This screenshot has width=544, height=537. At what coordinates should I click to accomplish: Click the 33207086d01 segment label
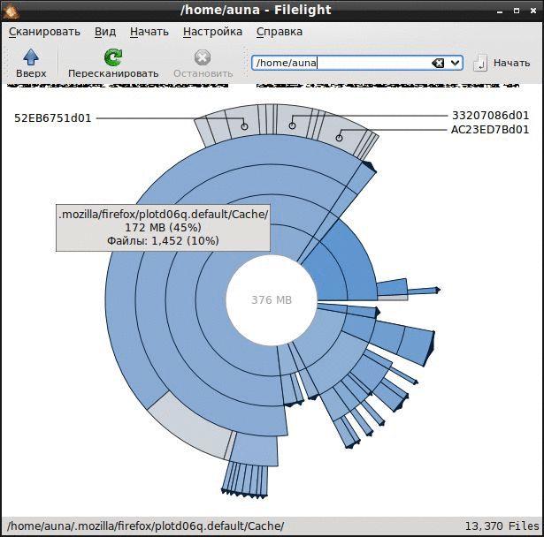(491, 116)
